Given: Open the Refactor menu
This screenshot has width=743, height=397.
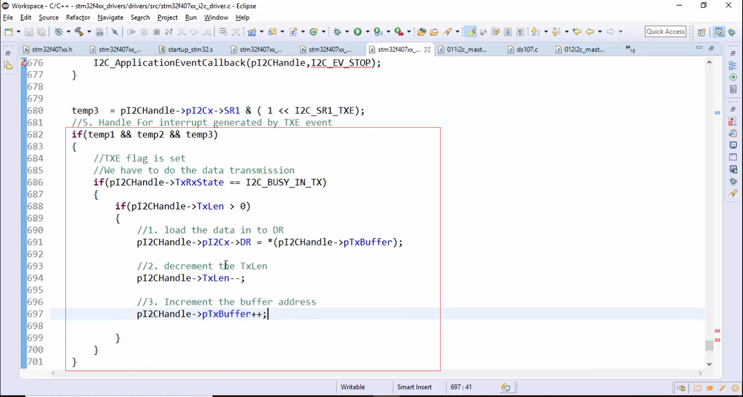Looking at the screenshot, I should click(x=78, y=17).
